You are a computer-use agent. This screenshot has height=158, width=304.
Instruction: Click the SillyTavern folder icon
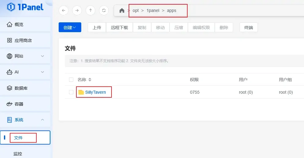coord(81,92)
